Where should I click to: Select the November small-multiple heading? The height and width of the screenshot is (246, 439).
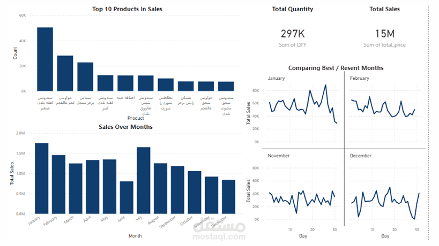point(279,156)
